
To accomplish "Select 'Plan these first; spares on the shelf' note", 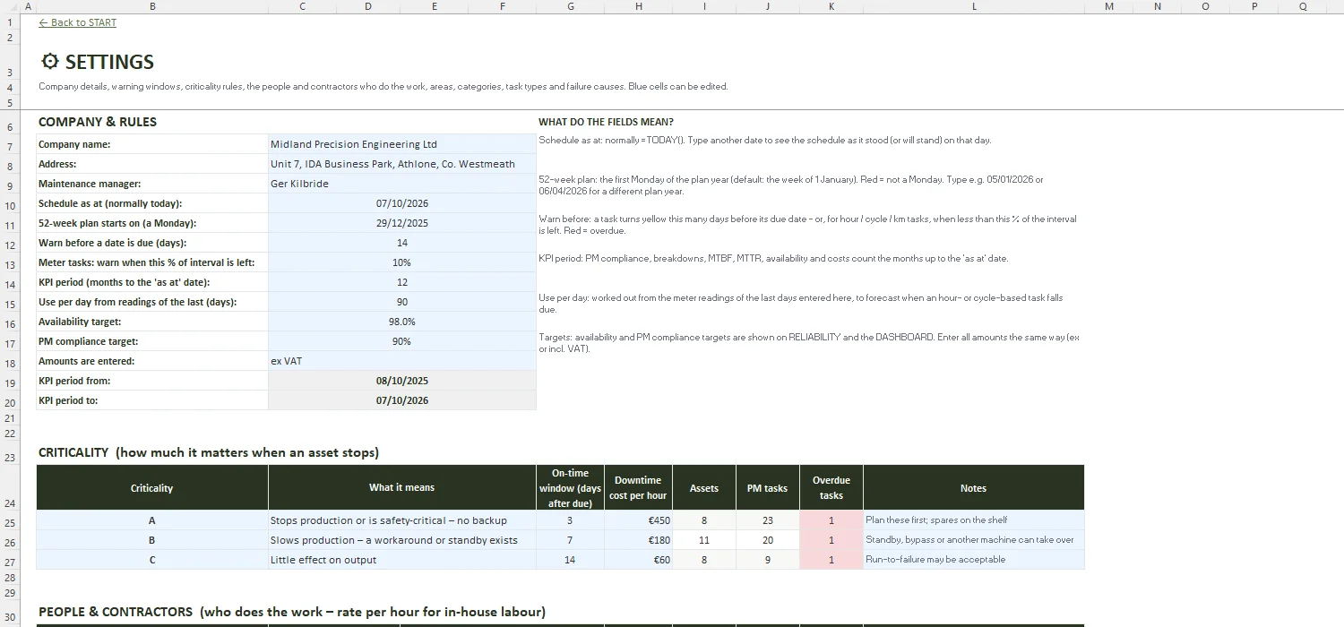I will click(x=974, y=520).
